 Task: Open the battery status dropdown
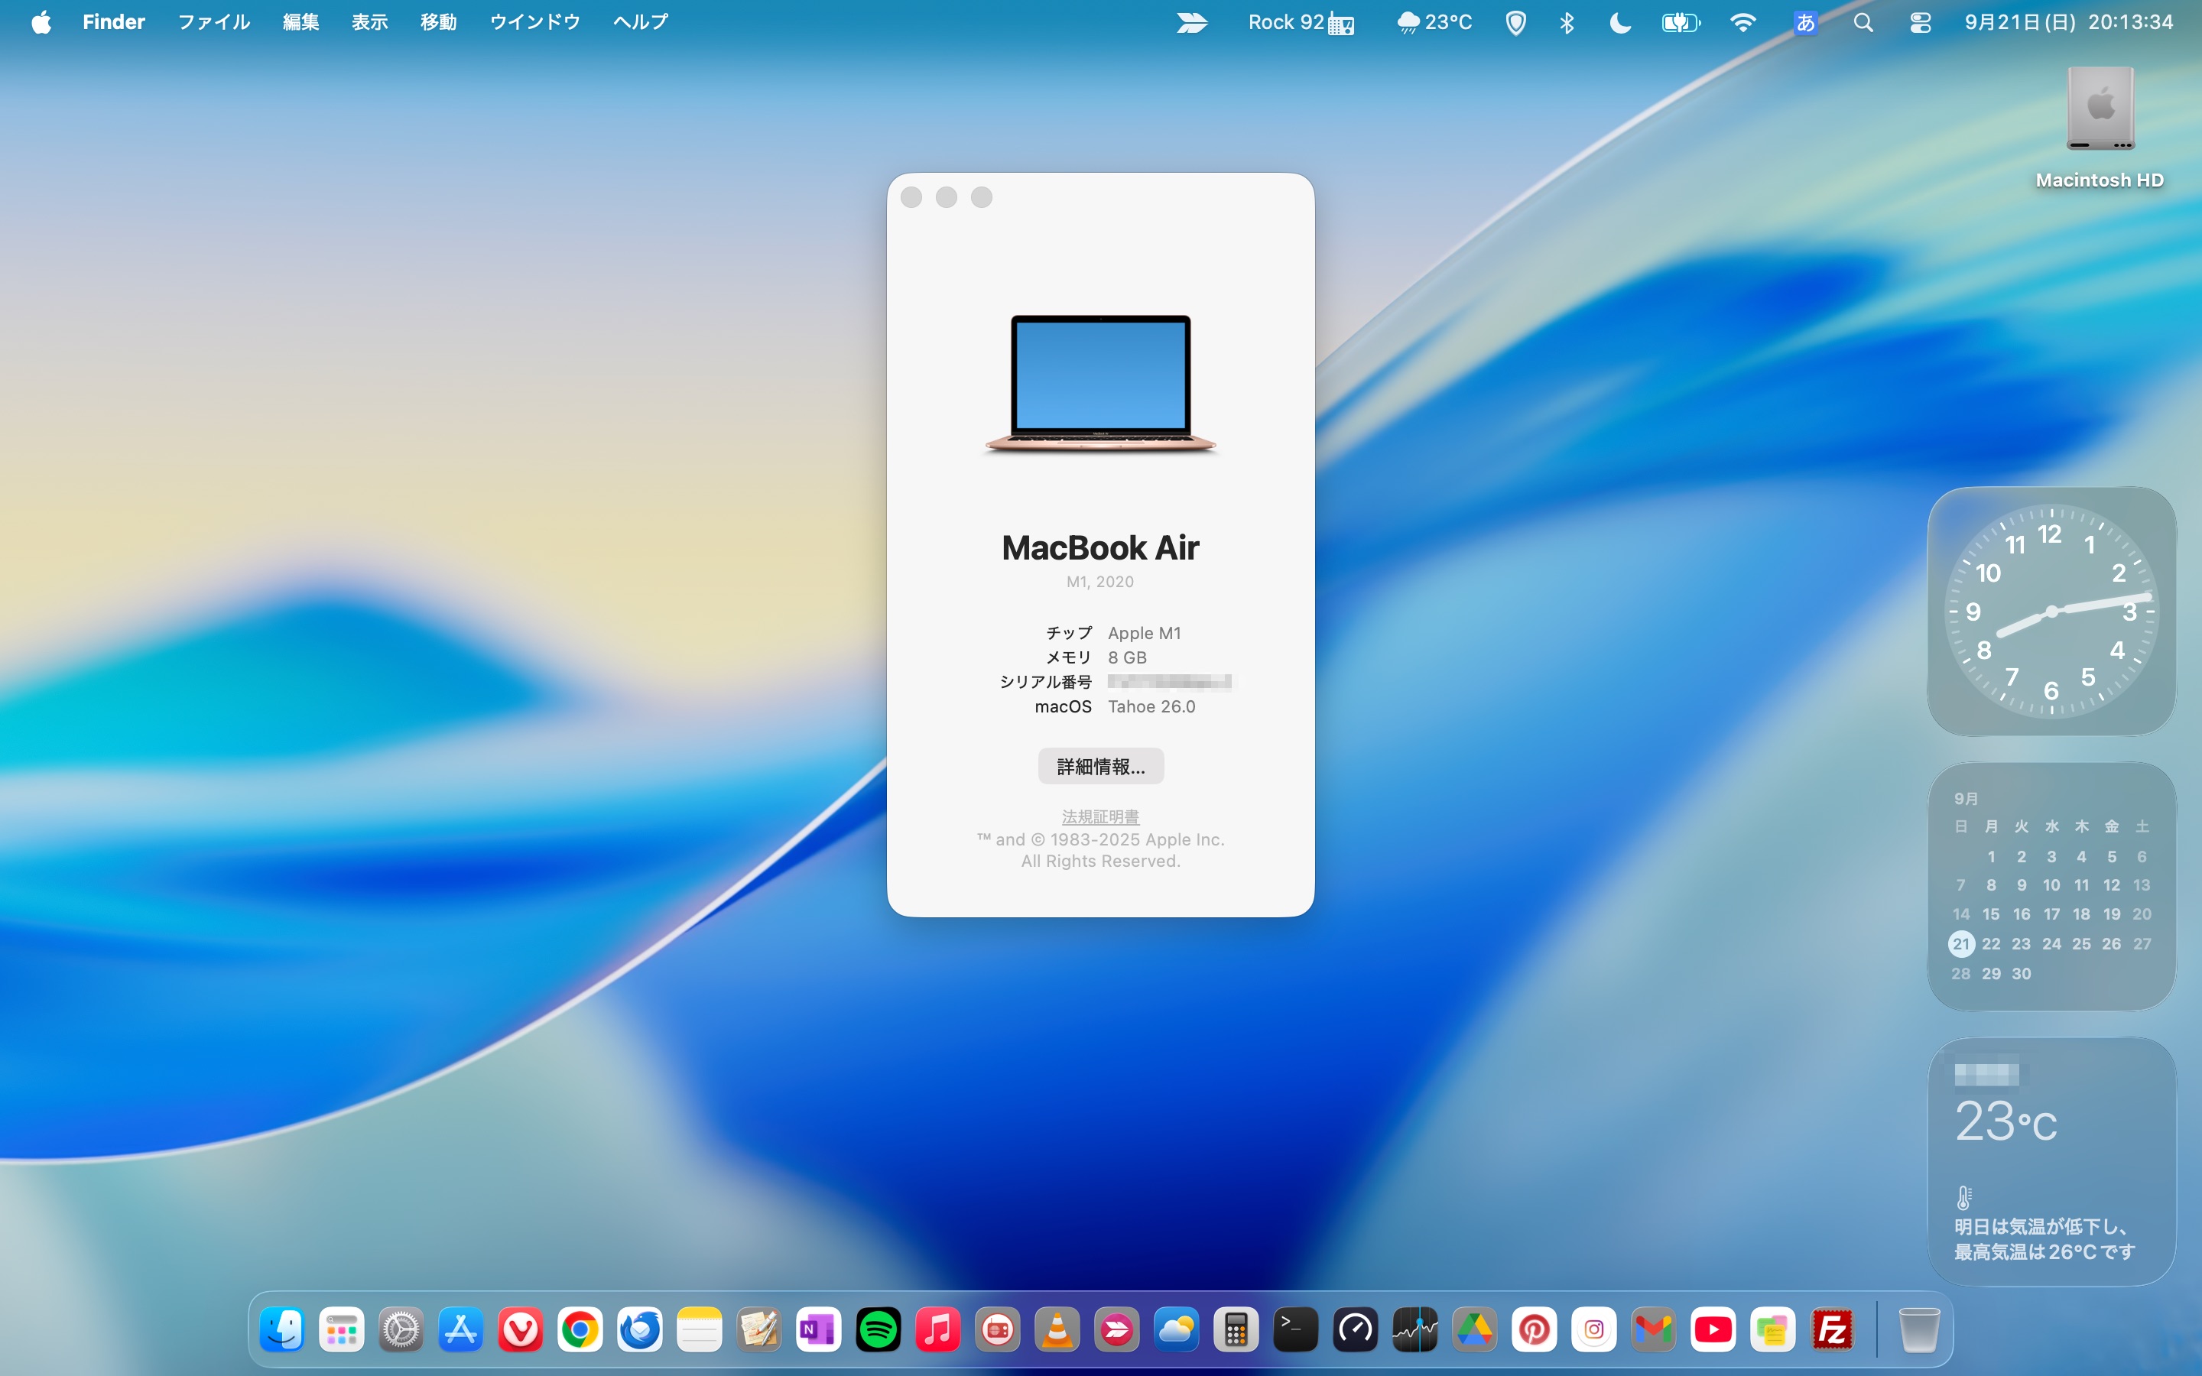pyautogui.click(x=1680, y=22)
